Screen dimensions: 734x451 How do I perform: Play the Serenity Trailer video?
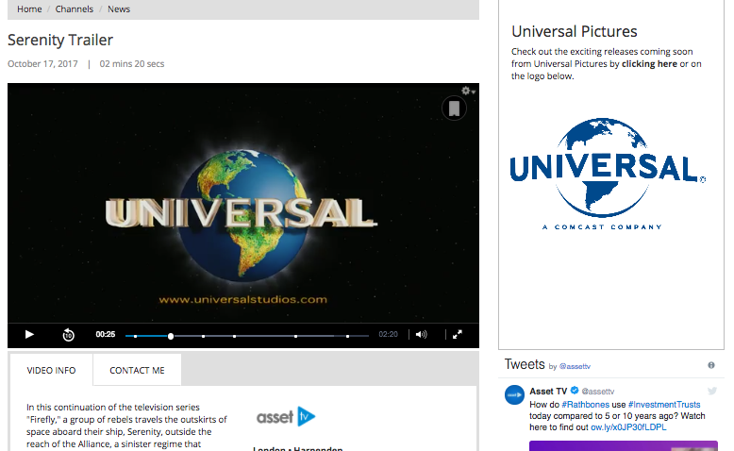pos(29,334)
